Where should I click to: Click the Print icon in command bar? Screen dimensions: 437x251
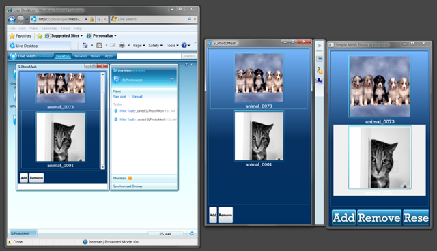122,46
